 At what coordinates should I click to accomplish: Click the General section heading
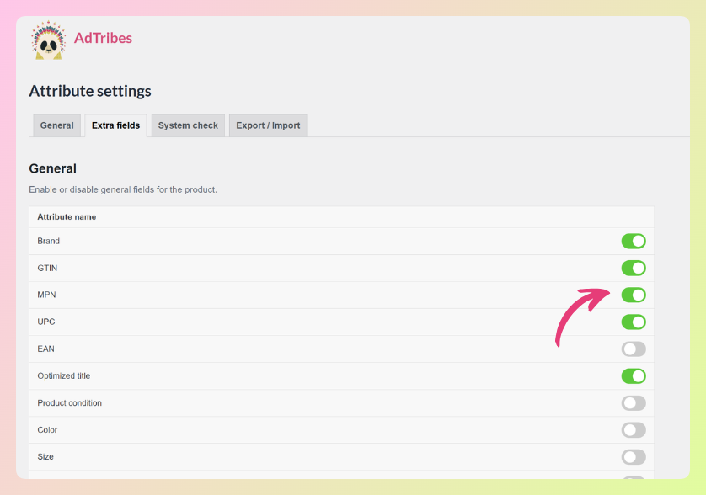coord(52,168)
